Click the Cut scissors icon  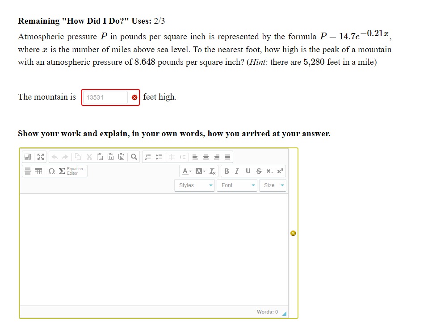(89, 157)
